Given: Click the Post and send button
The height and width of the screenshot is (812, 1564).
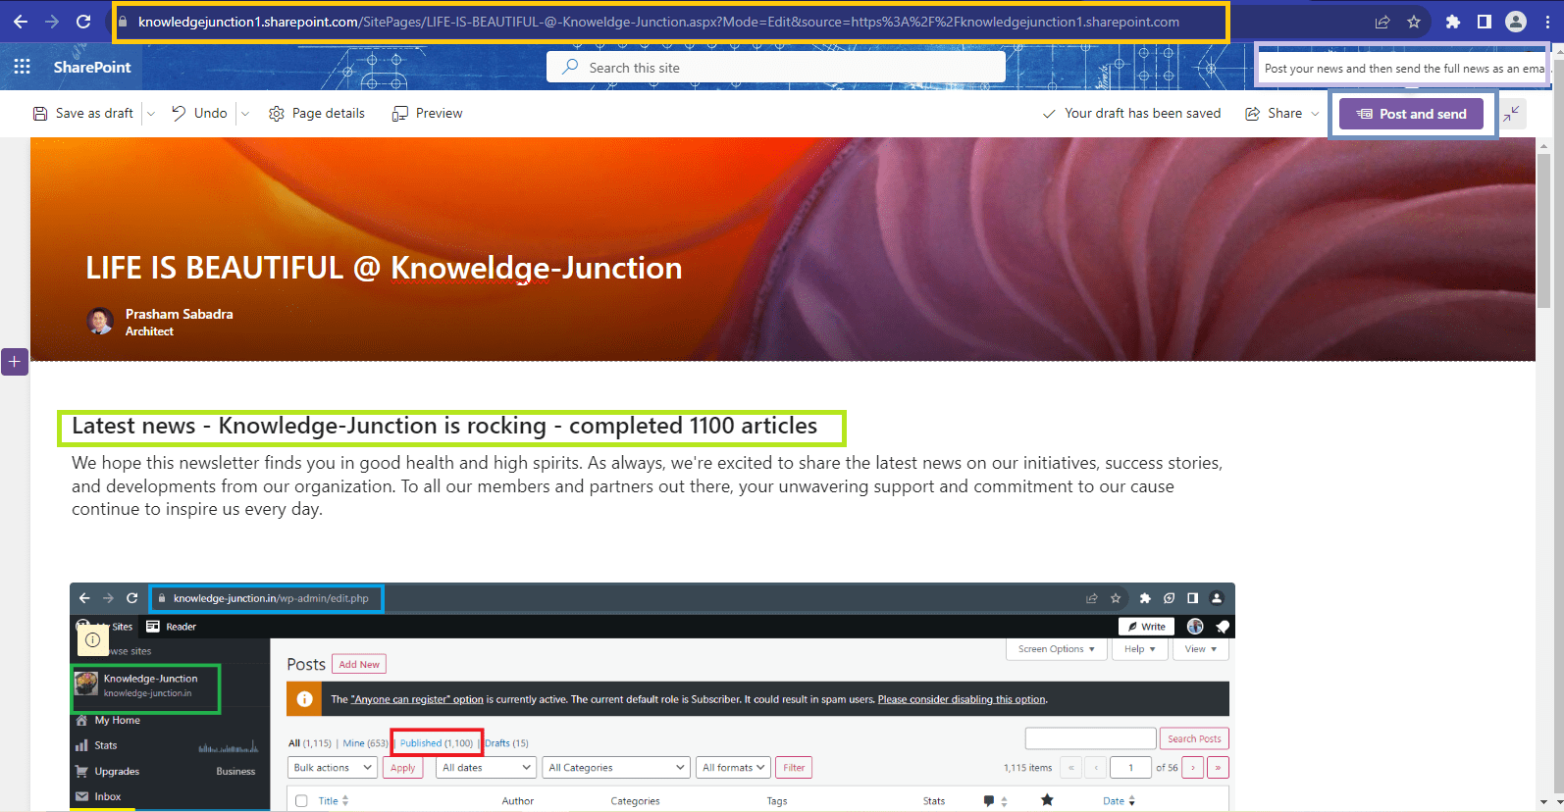Looking at the screenshot, I should pyautogui.click(x=1411, y=114).
